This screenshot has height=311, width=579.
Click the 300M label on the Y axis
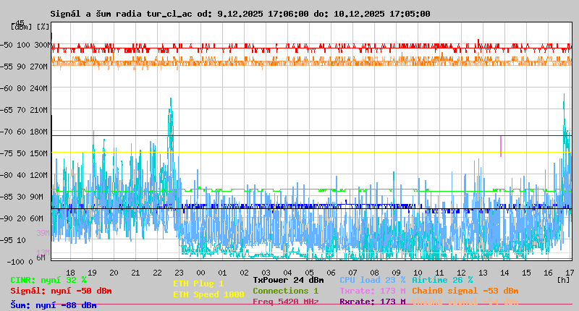click(42, 45)
